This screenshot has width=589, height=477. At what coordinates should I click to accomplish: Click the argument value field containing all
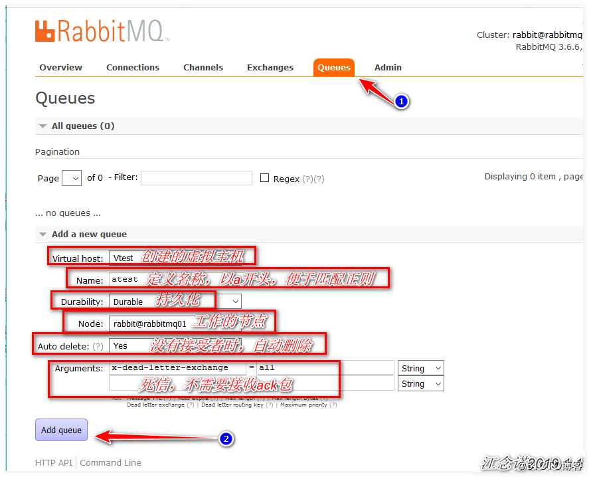click(325, 367)
